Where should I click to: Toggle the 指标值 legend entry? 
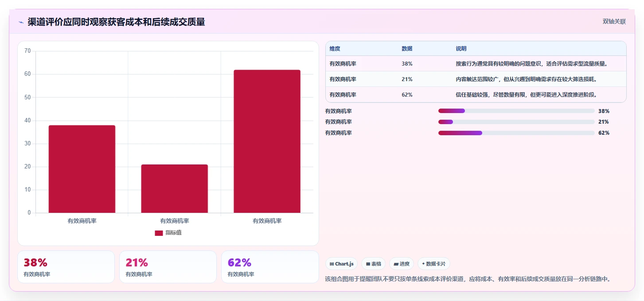pos(168,233)
